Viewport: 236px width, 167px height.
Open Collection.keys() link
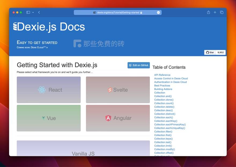pyautogui.click(x=163, y=139)
